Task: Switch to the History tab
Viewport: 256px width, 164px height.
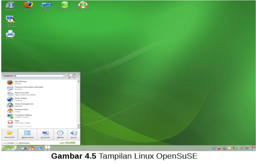Action: coord(60,134)
